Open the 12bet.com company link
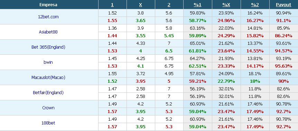 point(48,17)
